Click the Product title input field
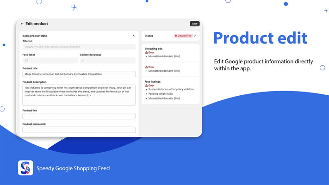The image size is (329, 185). (79, 74)
